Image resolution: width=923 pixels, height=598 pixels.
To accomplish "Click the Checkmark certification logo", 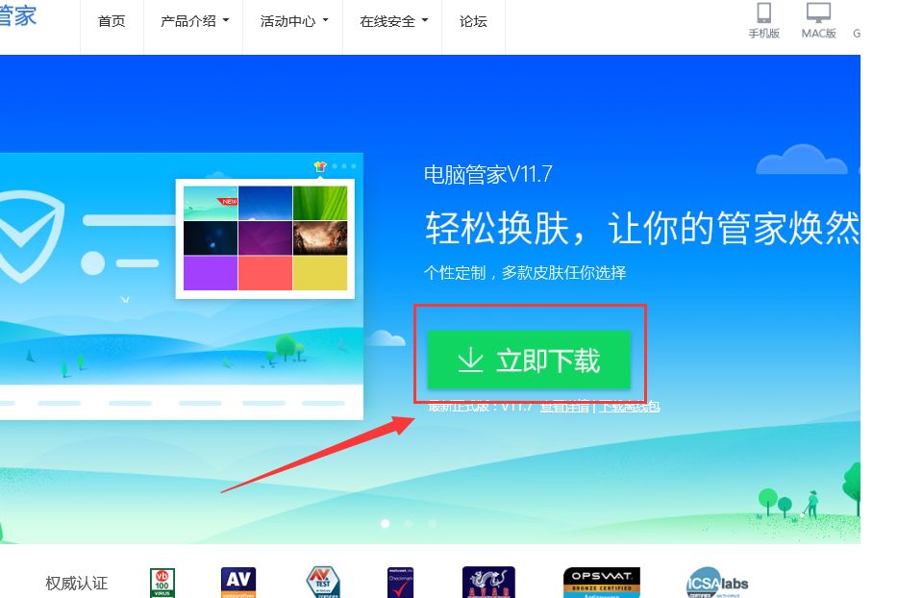I will pyautogui.click(x=400, y=583).
